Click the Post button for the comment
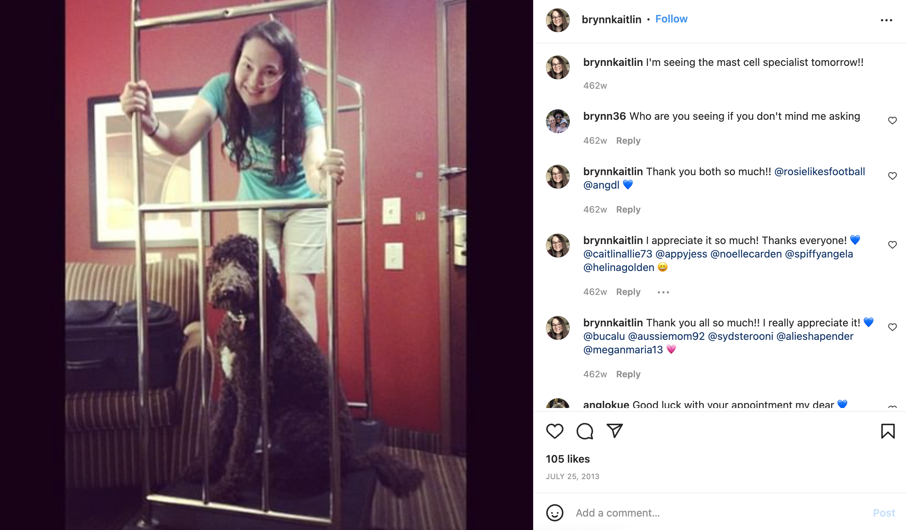This screenshot has width=906, height=530. point(884,513)
